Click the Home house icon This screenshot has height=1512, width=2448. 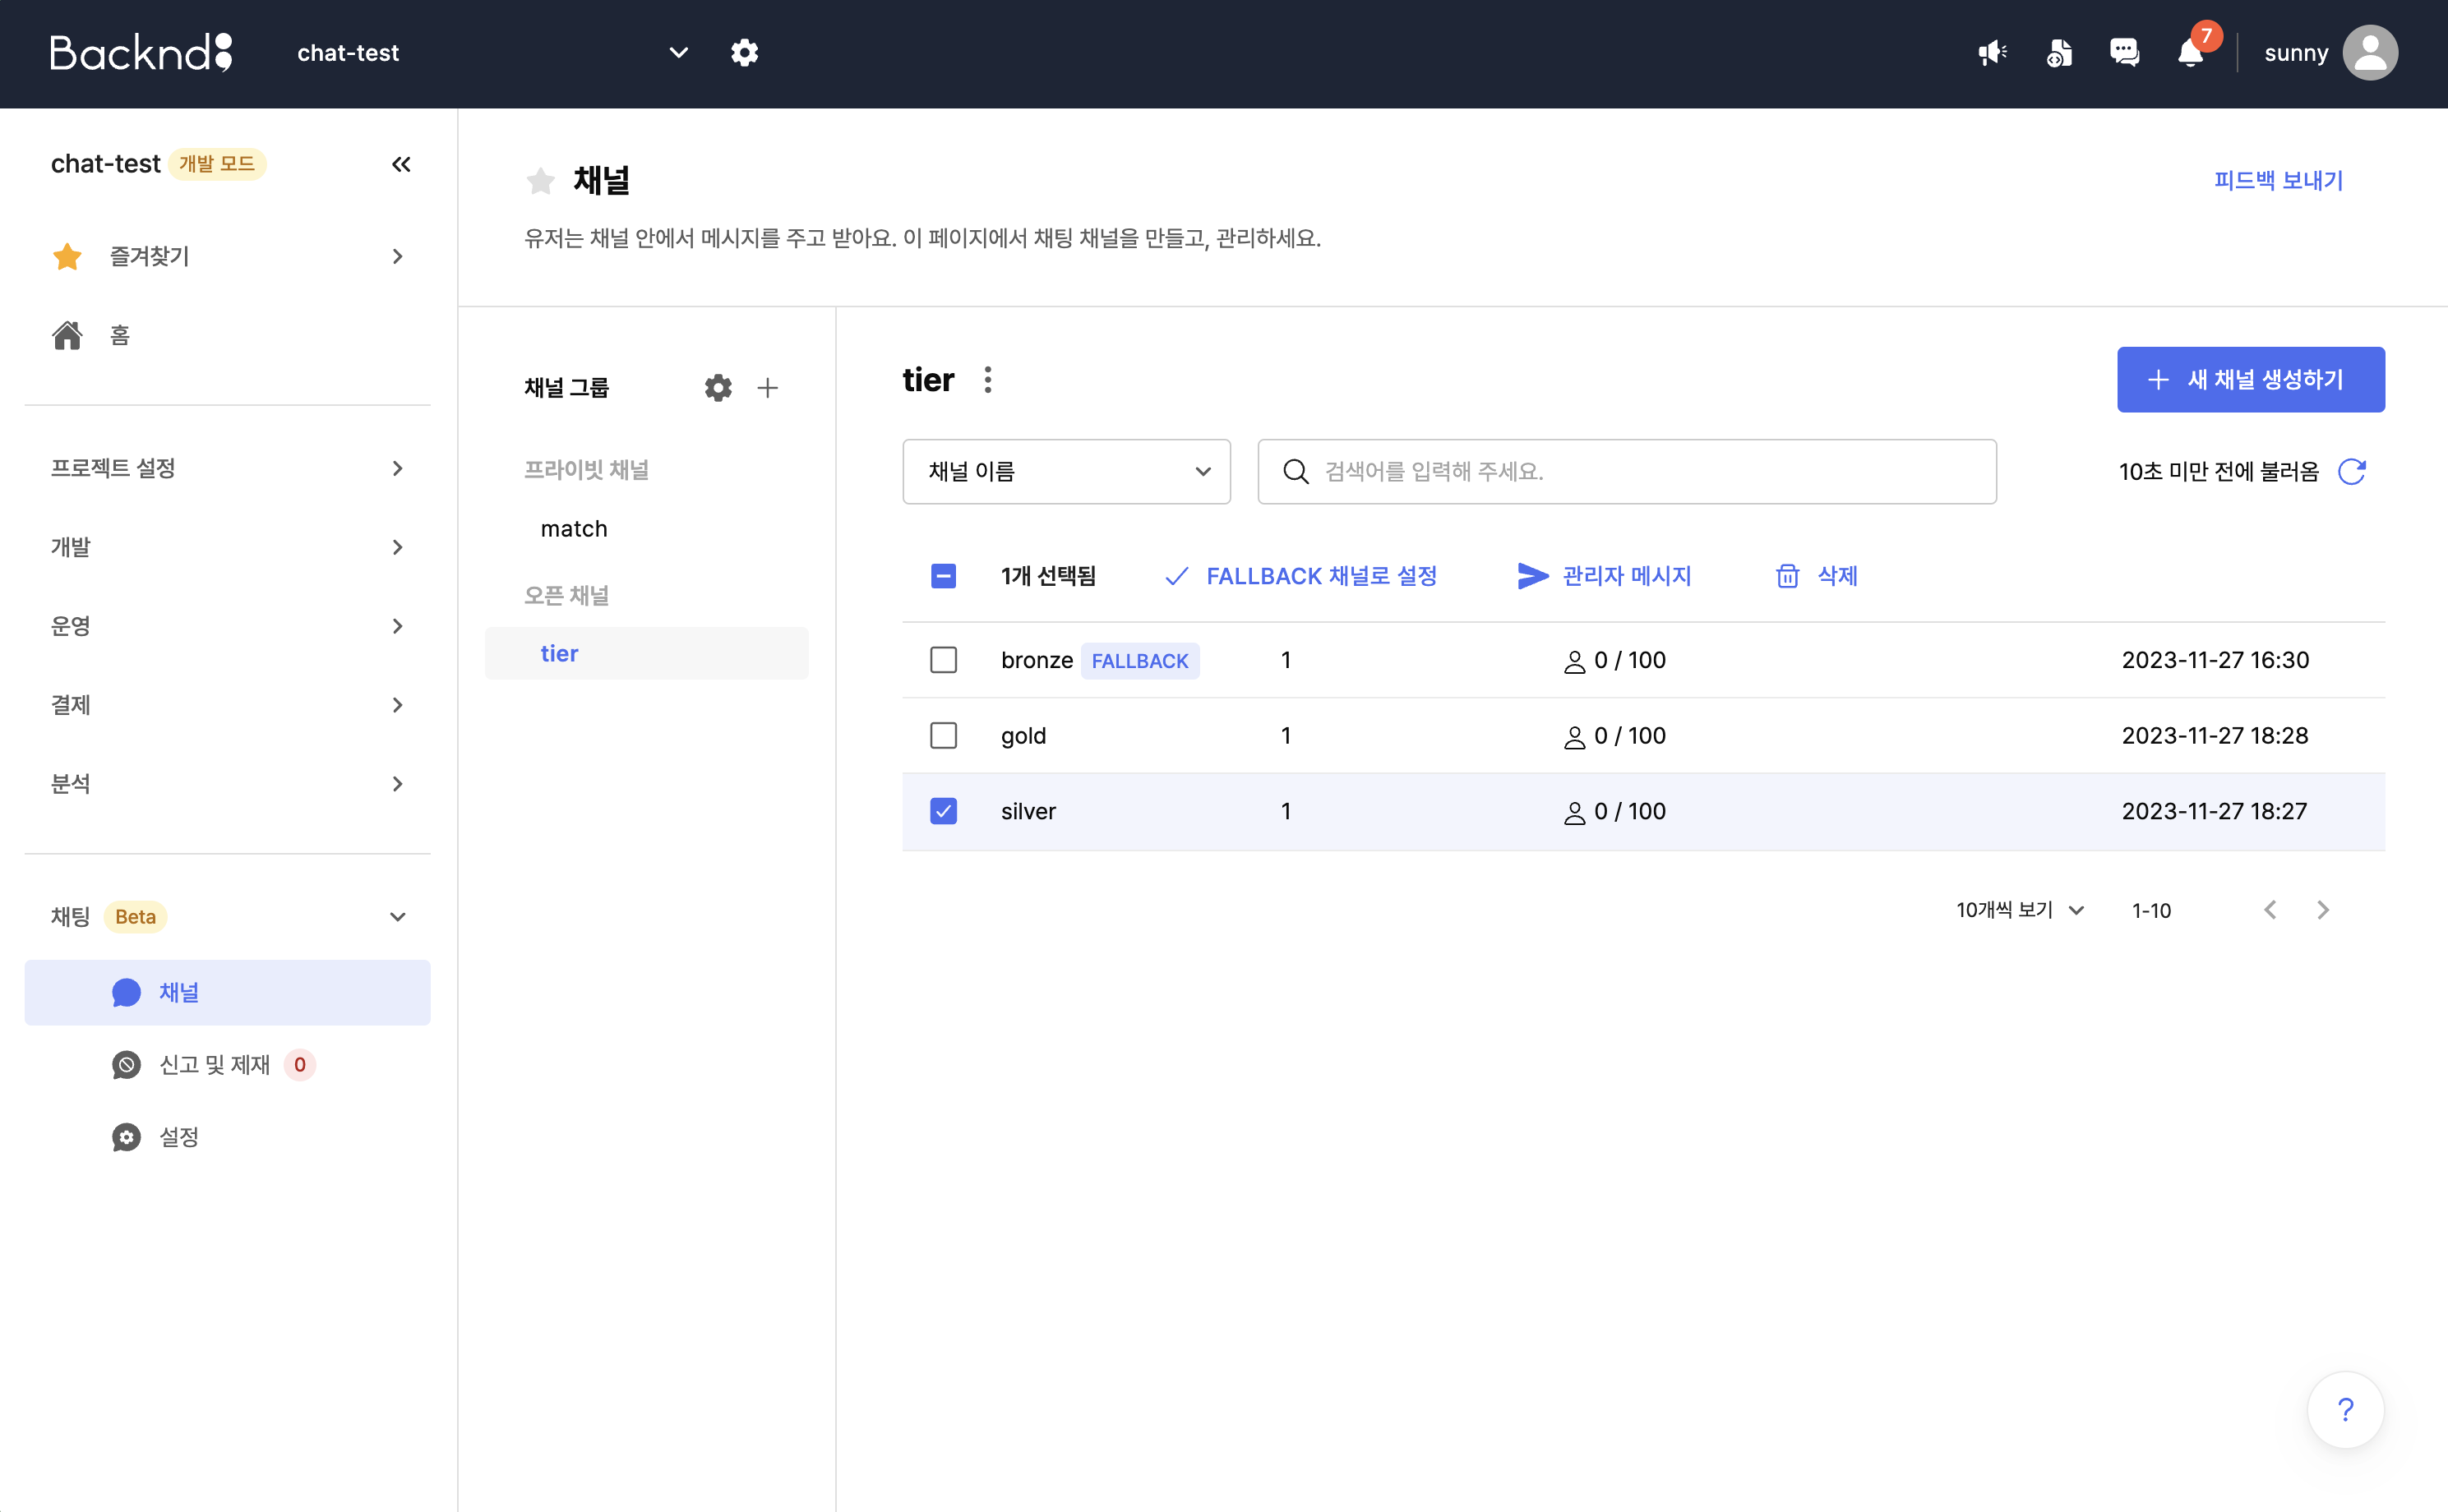67,335
